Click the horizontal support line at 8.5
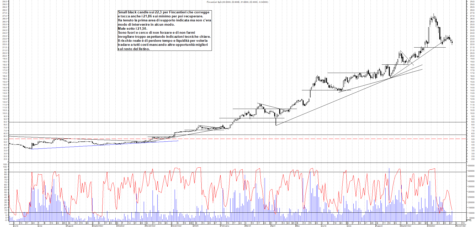Viewport: 475px width, 227px height. 151,122
